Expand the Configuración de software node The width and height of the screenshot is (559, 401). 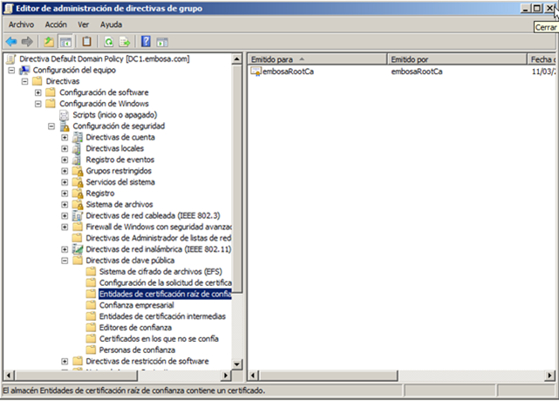point(38,92)
